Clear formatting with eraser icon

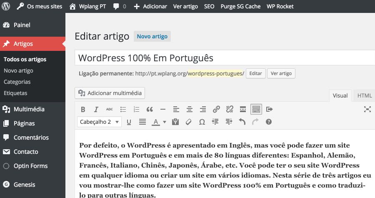[188, 122]
